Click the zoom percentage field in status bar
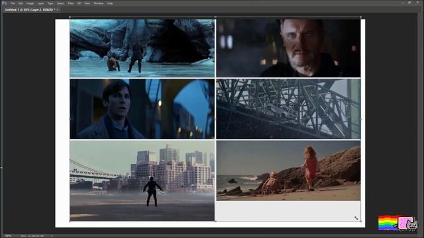 point(8,236)
